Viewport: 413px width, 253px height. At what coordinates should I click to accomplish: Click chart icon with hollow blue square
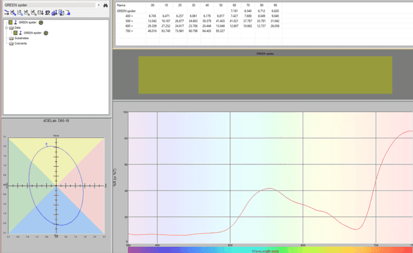[x=20, y=12]
